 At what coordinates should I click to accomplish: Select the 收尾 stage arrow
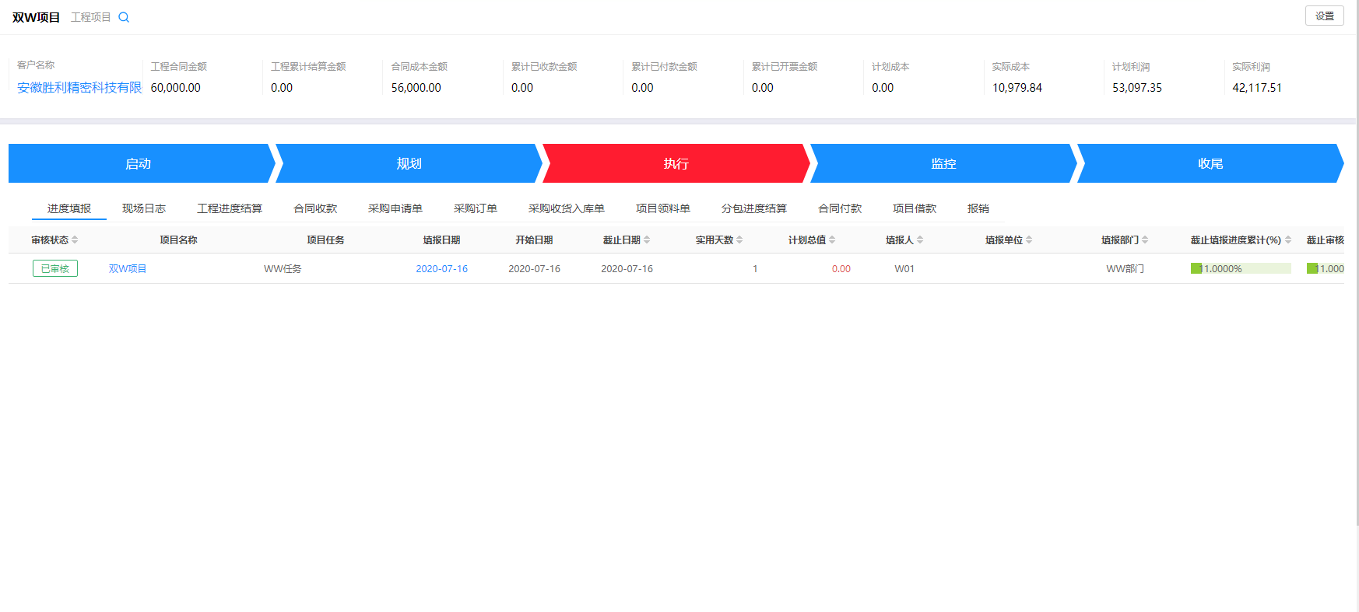coord(1210,163)
